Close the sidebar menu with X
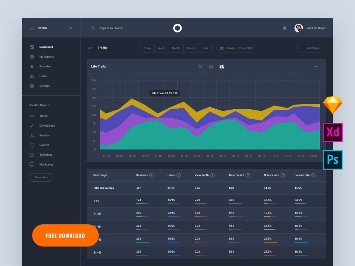 point(71,28)
